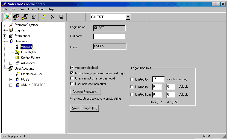
Task: Click the X delete toolbar icon
Action: [x=52, y=17]
